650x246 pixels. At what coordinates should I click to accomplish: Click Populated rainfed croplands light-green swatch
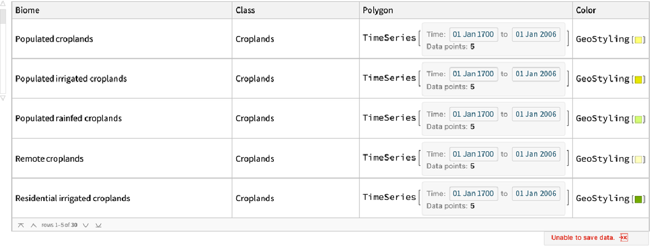coord(638,120)
